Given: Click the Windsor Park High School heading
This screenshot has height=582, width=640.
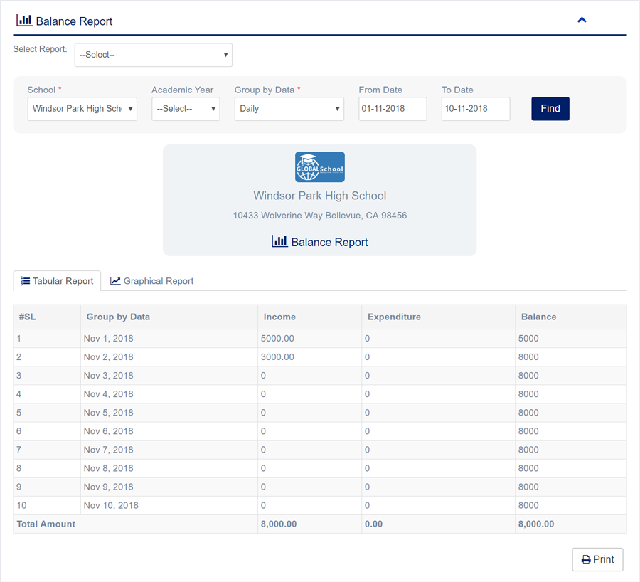Looking at the screenshot, I should click(x=320, y=196).
